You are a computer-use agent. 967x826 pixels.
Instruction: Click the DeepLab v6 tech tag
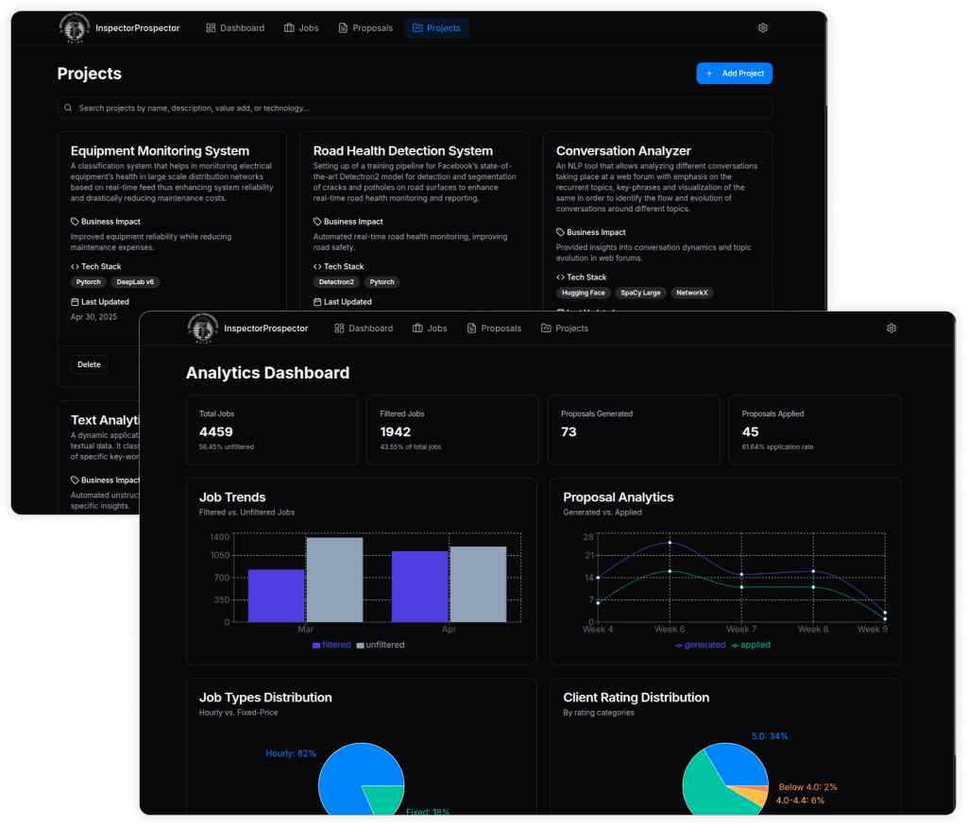pyautogui.click(x=135, y=281)
